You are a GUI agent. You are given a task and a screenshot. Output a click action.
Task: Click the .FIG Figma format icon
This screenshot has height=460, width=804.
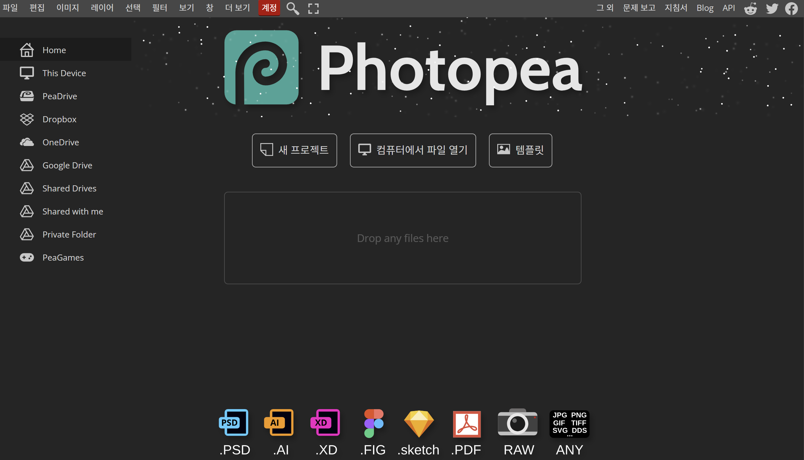[372, 423]
